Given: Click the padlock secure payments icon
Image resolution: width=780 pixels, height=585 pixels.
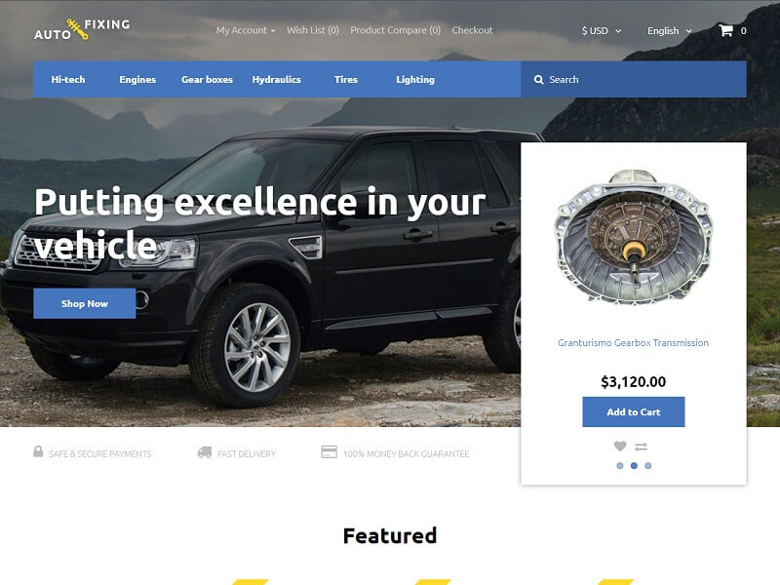Looking at the screenshot, I should (x=38, y=451).
